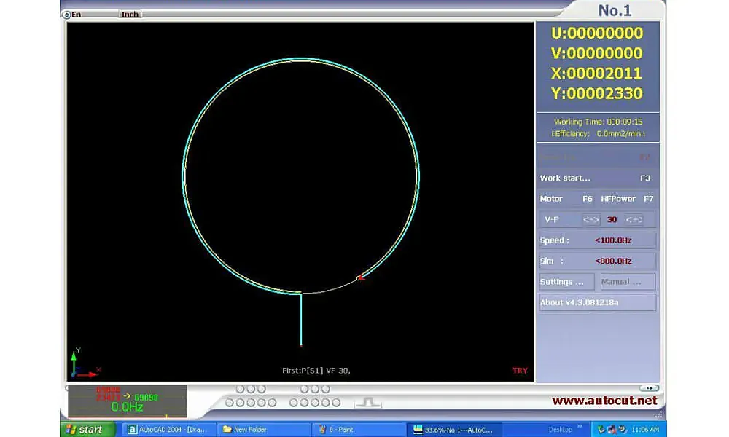
Task: Click the Working Time 000:09:15 text
Action: 598,122
